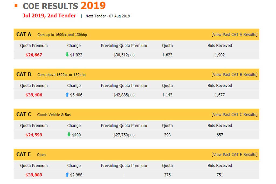Open View Past CAT C Results link
The height and width of the screenshot is (184, 276).
234,114
